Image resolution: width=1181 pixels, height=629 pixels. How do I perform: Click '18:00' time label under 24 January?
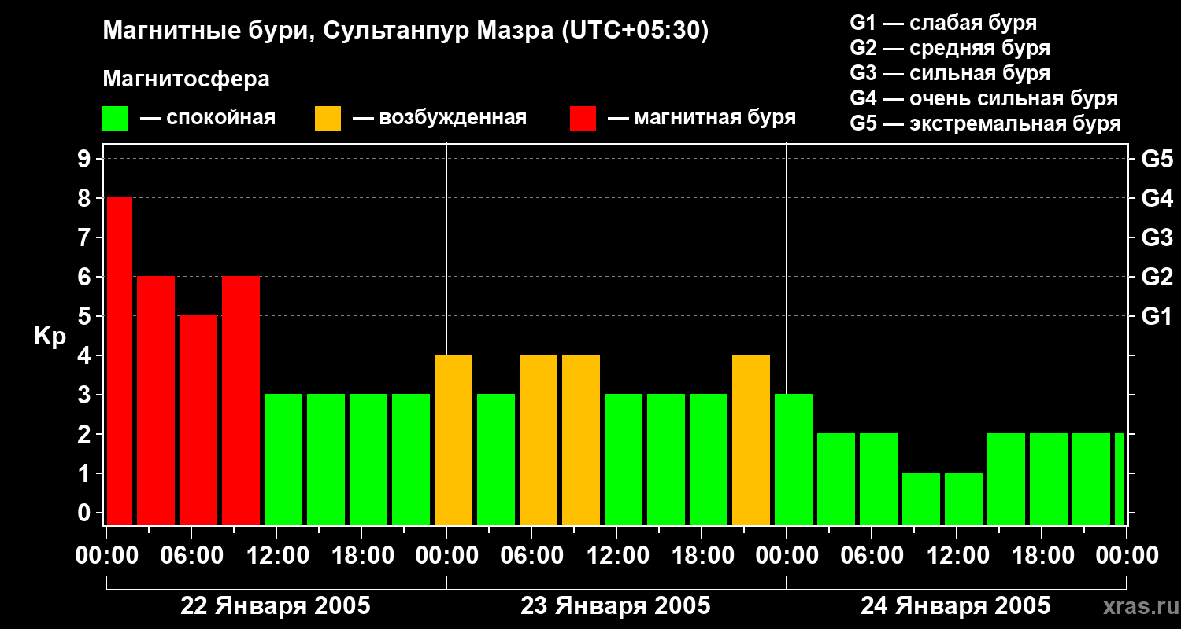[1042, 556]
